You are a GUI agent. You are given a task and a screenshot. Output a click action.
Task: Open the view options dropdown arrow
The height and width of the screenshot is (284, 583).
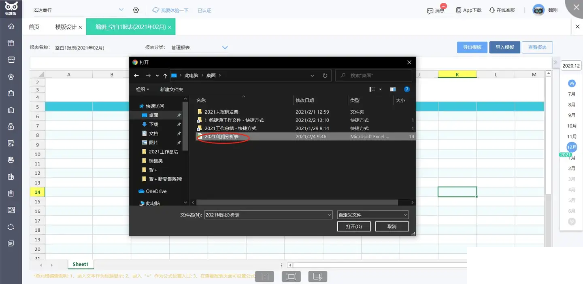tap(380, 89)
